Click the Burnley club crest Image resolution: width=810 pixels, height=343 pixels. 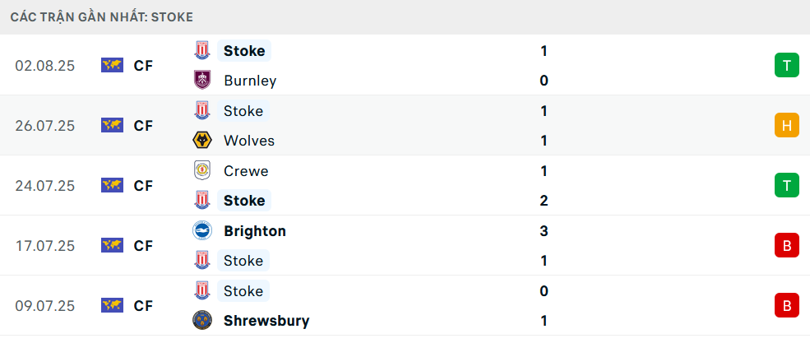(201, 81)
